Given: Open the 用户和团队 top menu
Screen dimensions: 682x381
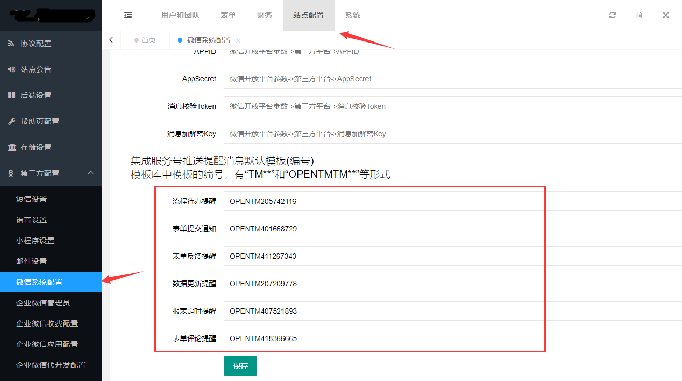Looking at the screenshot, I should point(180,16).
